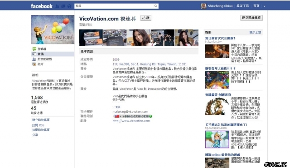Open friend requests icon in top bar
This screenshot has width=290, height=168.
58,6
